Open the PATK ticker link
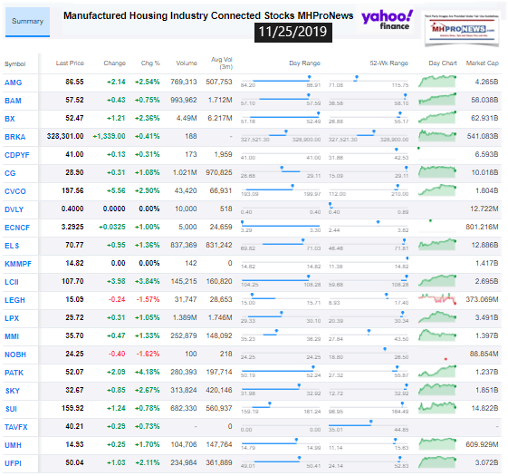The width and height of the screenshot is (508, 476). pyautogui.click(x=14, y=373)
